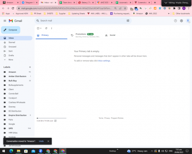Screen dimensions: 192x154
Task: Open Gmail support help icon
Action: (175, 21)
